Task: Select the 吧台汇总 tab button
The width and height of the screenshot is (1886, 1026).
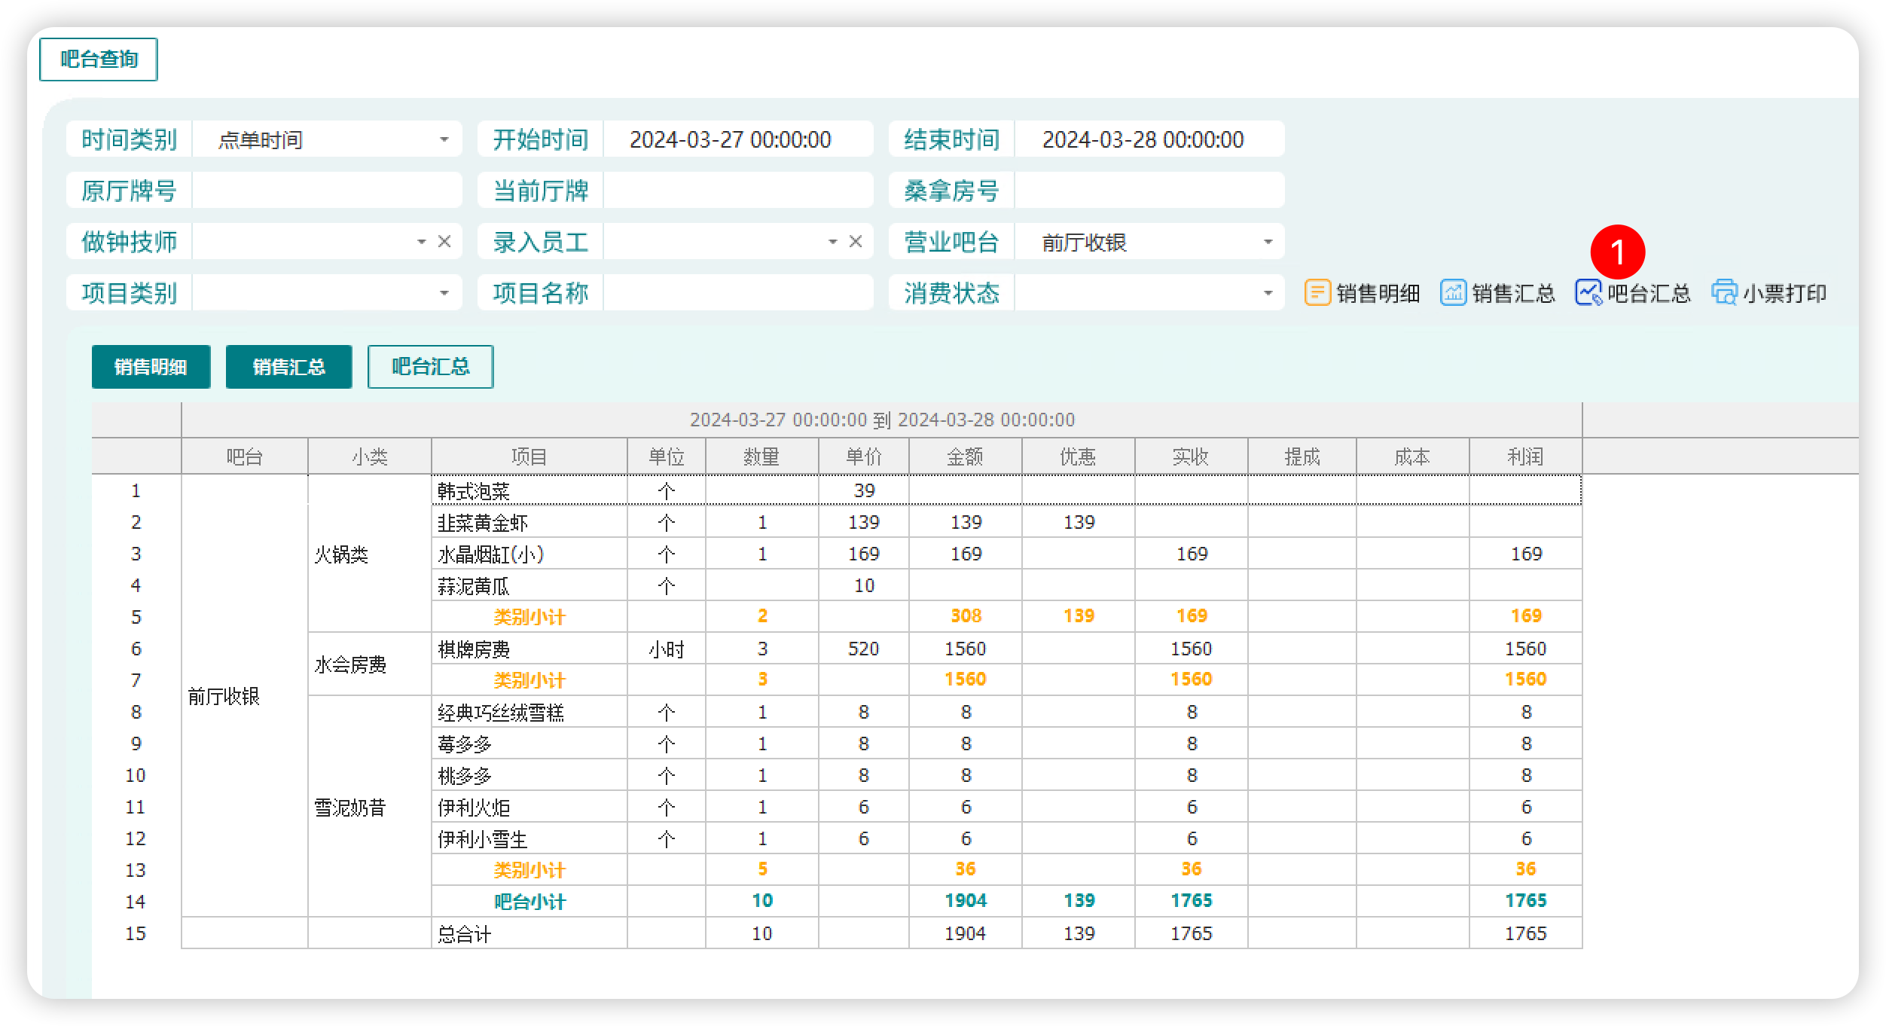Action: point(431,367)
